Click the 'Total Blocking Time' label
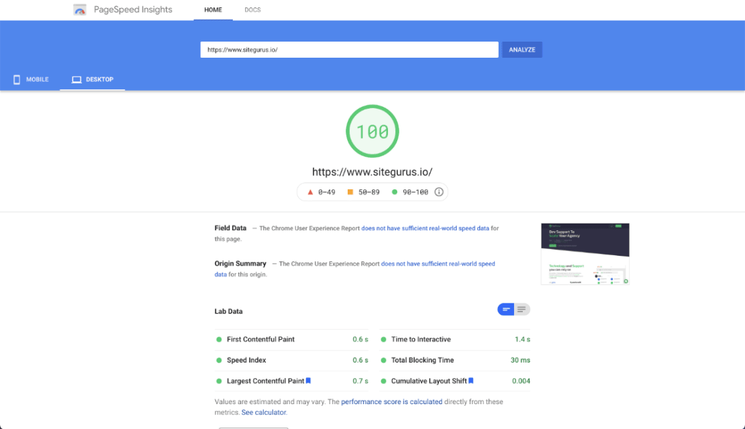Screen dimensions: 745x429 pos(422,360)
